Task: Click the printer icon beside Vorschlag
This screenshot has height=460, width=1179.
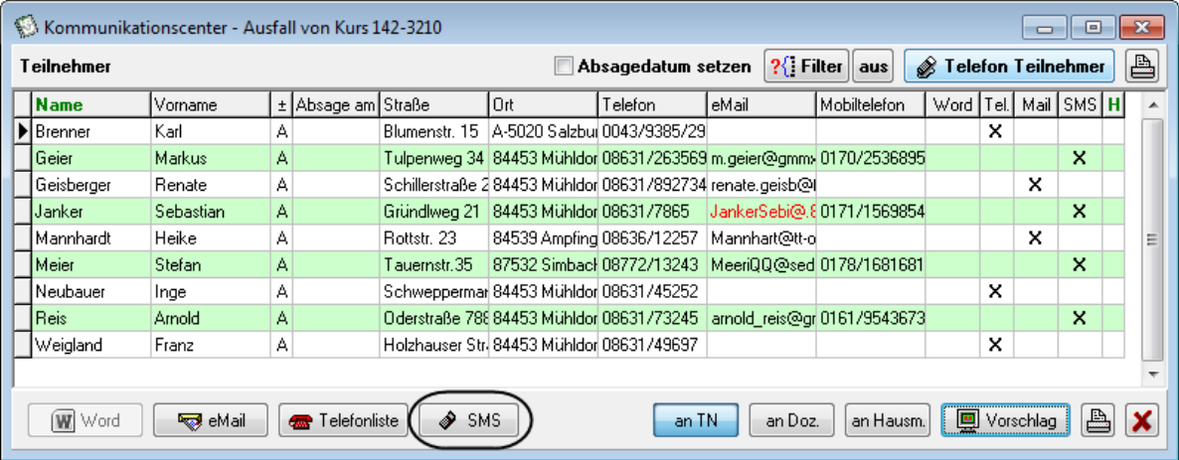Action: click(1097, 420)
